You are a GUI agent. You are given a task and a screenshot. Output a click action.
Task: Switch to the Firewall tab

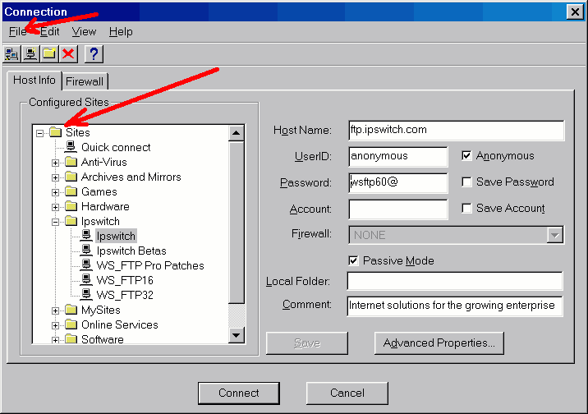(x=85, y=81)
